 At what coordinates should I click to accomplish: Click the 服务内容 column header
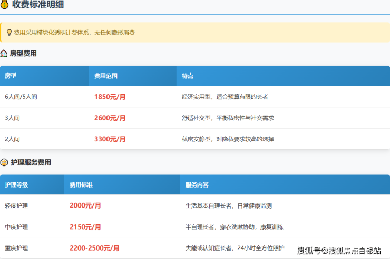(x=197, y=185)
